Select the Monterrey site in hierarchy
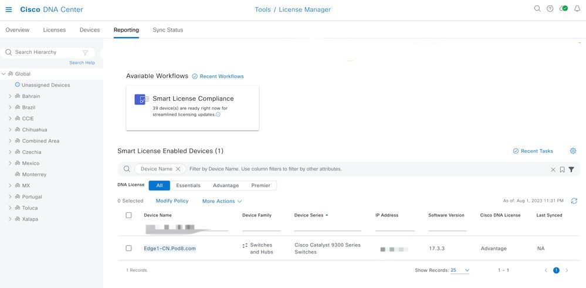586x288 pixels. (x=34, y=174)
